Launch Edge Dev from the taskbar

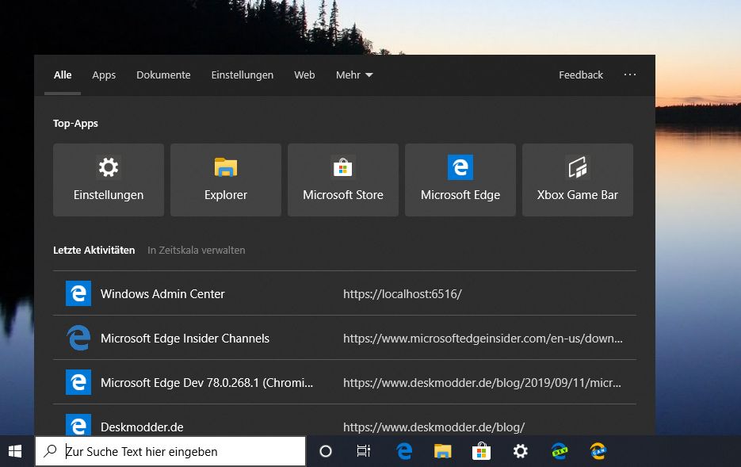(x=560, y=451)
